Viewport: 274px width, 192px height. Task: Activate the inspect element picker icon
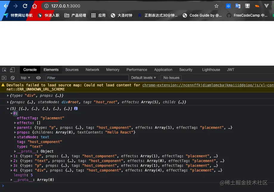4,70
